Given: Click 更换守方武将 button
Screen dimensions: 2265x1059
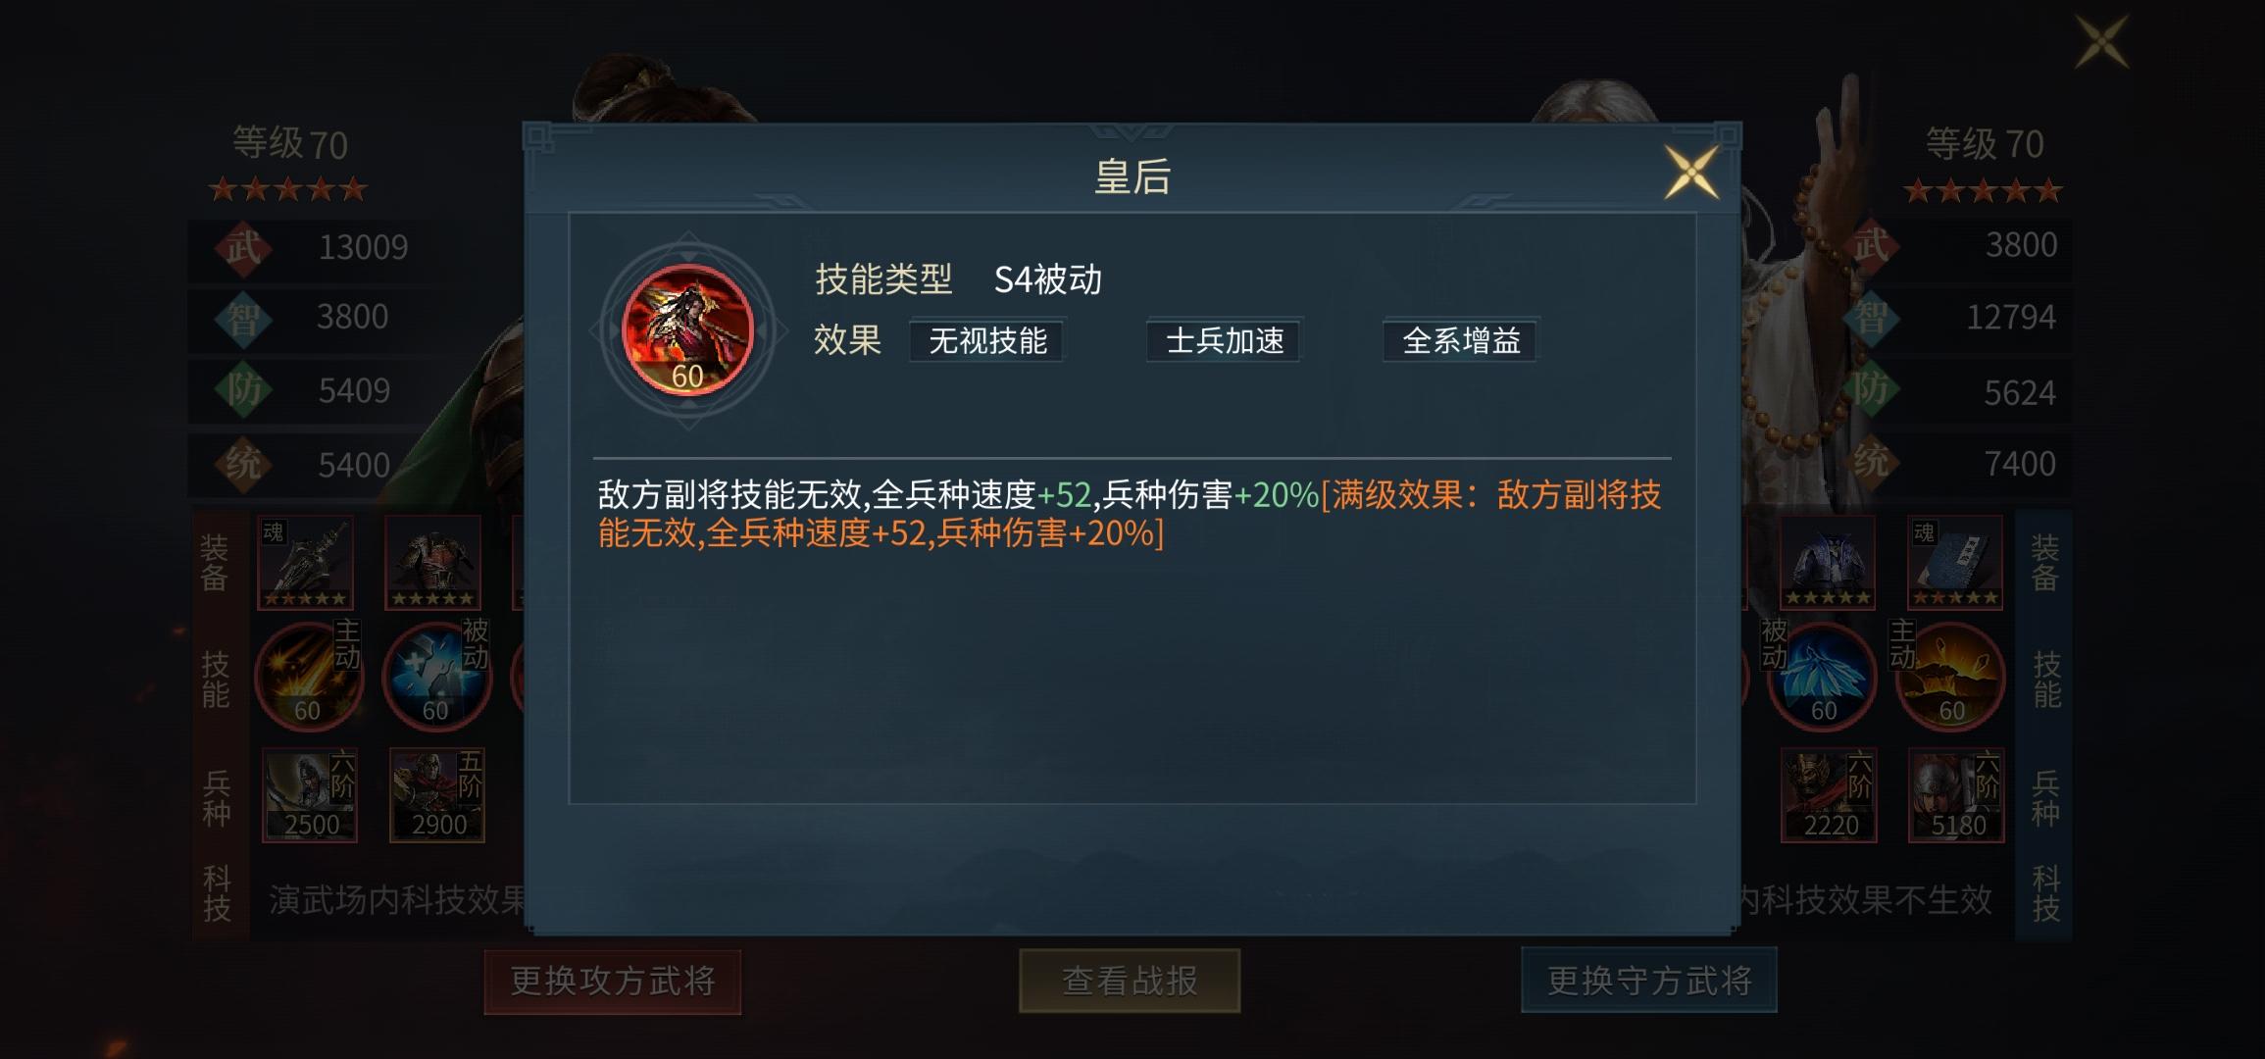Looking at the screenshot, I should click(x=1649, y=981).
